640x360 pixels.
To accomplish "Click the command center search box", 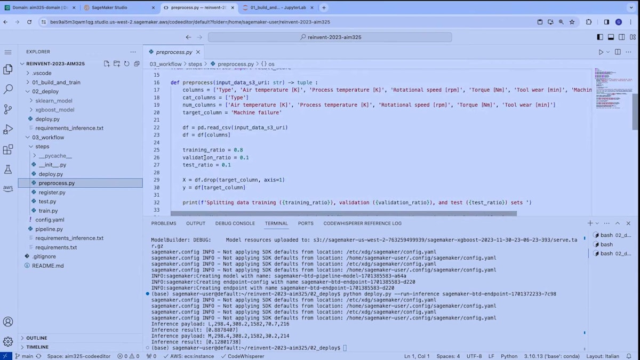I will click(330, 37).
